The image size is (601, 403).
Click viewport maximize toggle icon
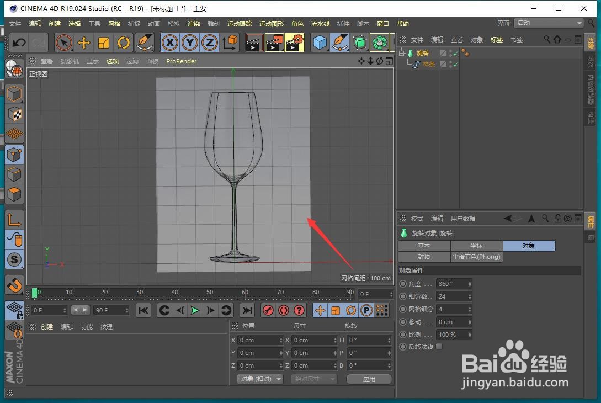tap(389, 61)
